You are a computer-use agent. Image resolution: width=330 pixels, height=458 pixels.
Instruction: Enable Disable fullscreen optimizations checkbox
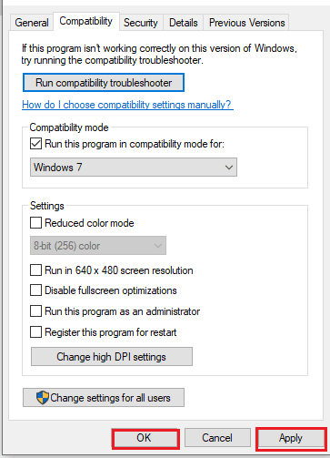click(x=35, y=290)
